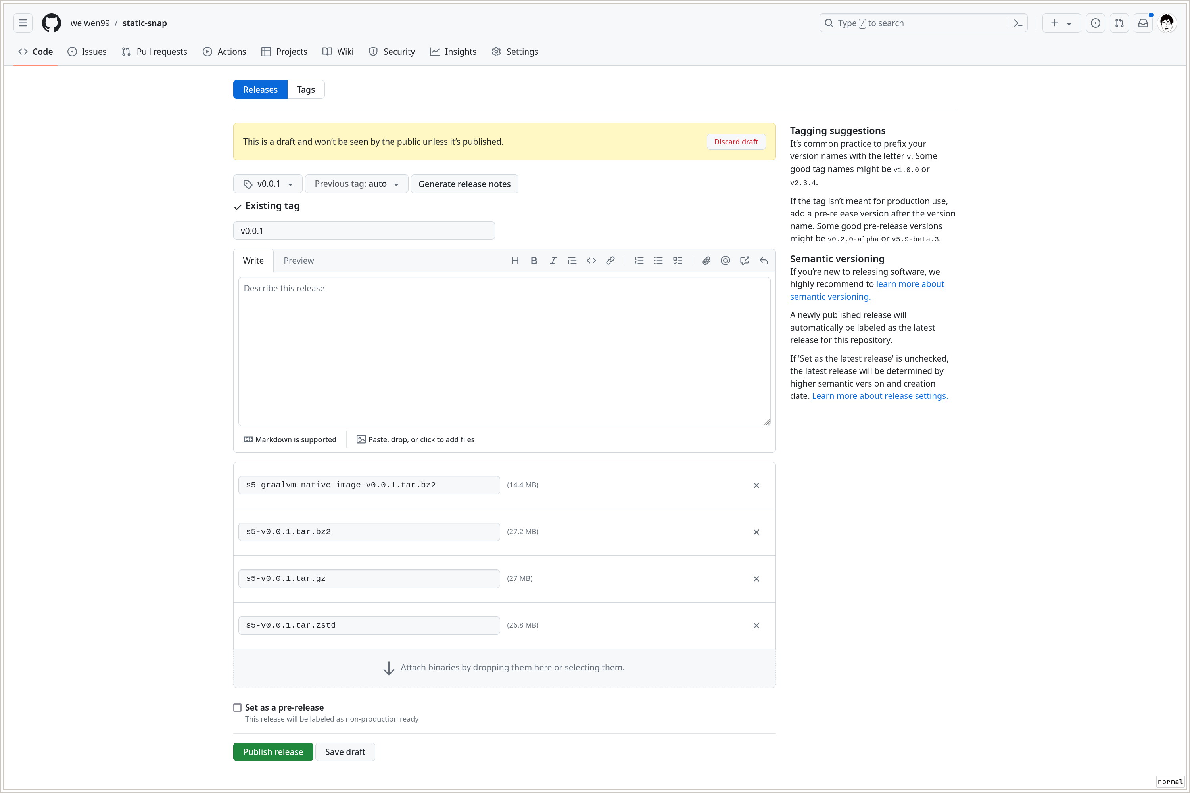Open pull requests icon in header
This screenshot has height=793, width=1190.
pyautogui.click(x=1119, y=23)
